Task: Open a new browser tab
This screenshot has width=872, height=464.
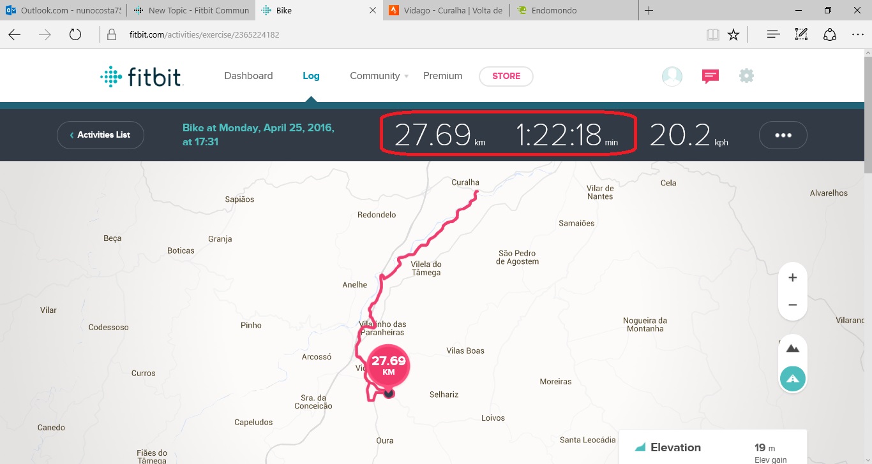Action: 649,10
